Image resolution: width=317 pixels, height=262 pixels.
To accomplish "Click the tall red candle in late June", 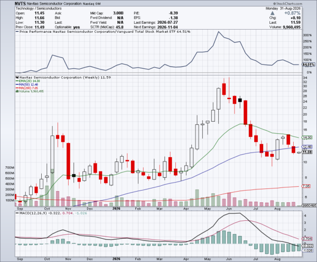I will [x=245, y=112].
